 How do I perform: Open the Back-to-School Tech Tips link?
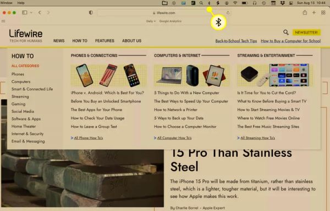(x=236, y=41)
